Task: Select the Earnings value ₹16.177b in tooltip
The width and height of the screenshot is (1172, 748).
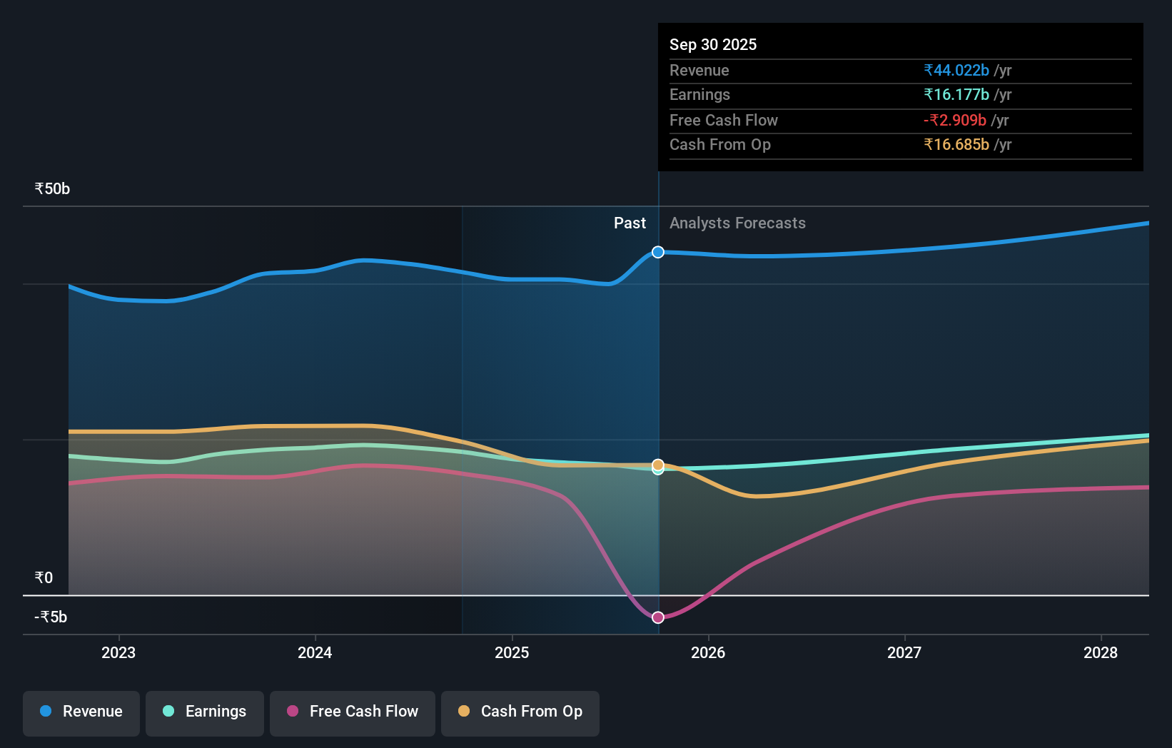Action: click(x=956, y=94)
